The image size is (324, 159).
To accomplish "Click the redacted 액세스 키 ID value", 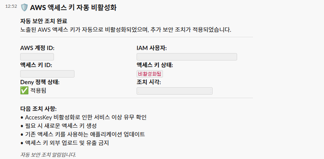I will point(47,74).
